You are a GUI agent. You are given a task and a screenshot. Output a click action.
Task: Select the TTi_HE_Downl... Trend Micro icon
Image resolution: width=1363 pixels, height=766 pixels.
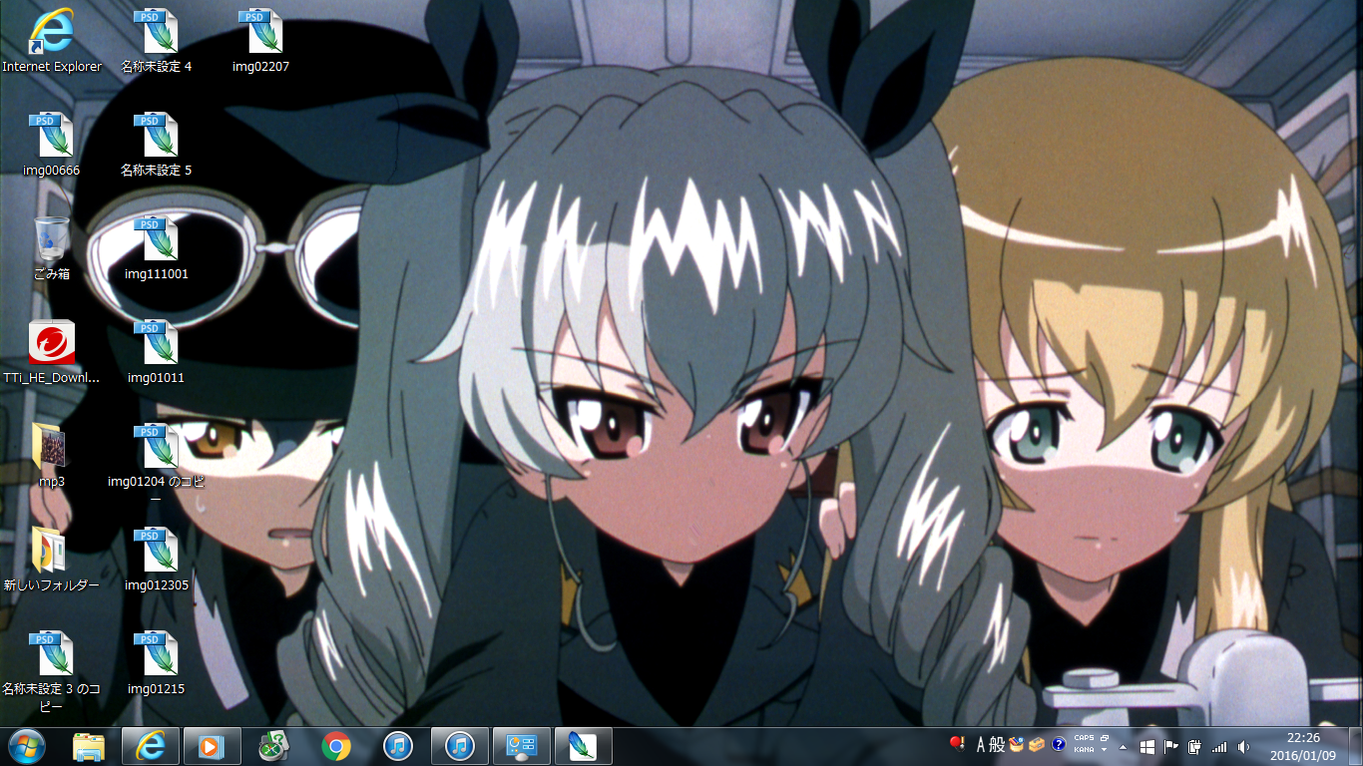click(52, 351)
